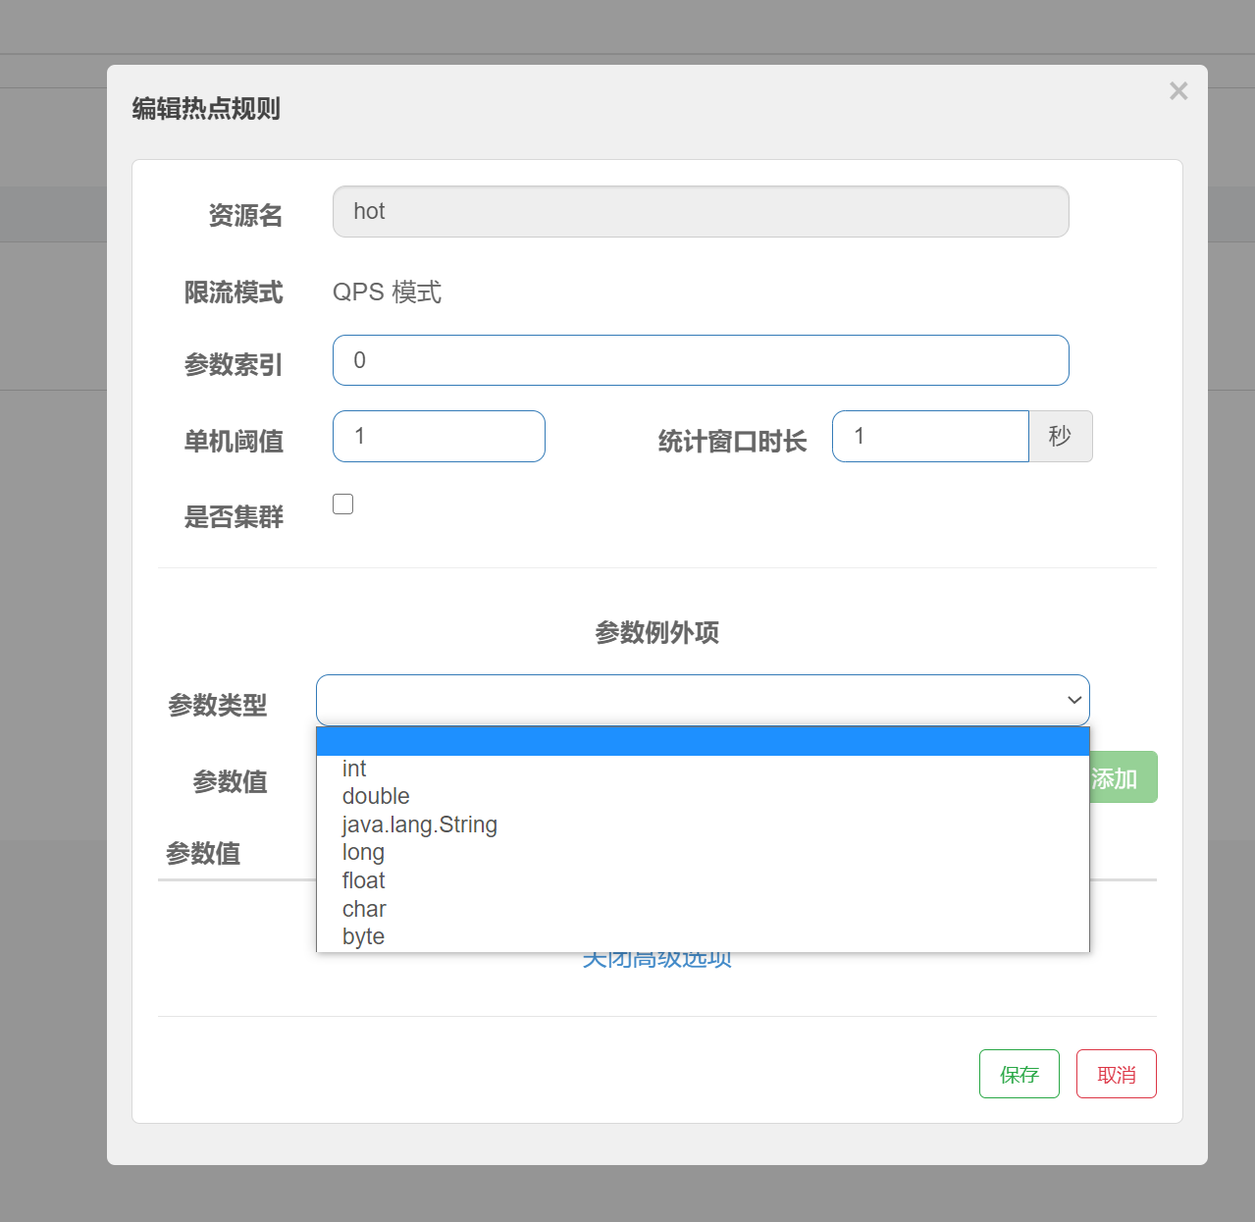The height and width of the screenshot is (1222, 1255).
Task: Click the 秒 unit addon label
Action: point(1060,437)
